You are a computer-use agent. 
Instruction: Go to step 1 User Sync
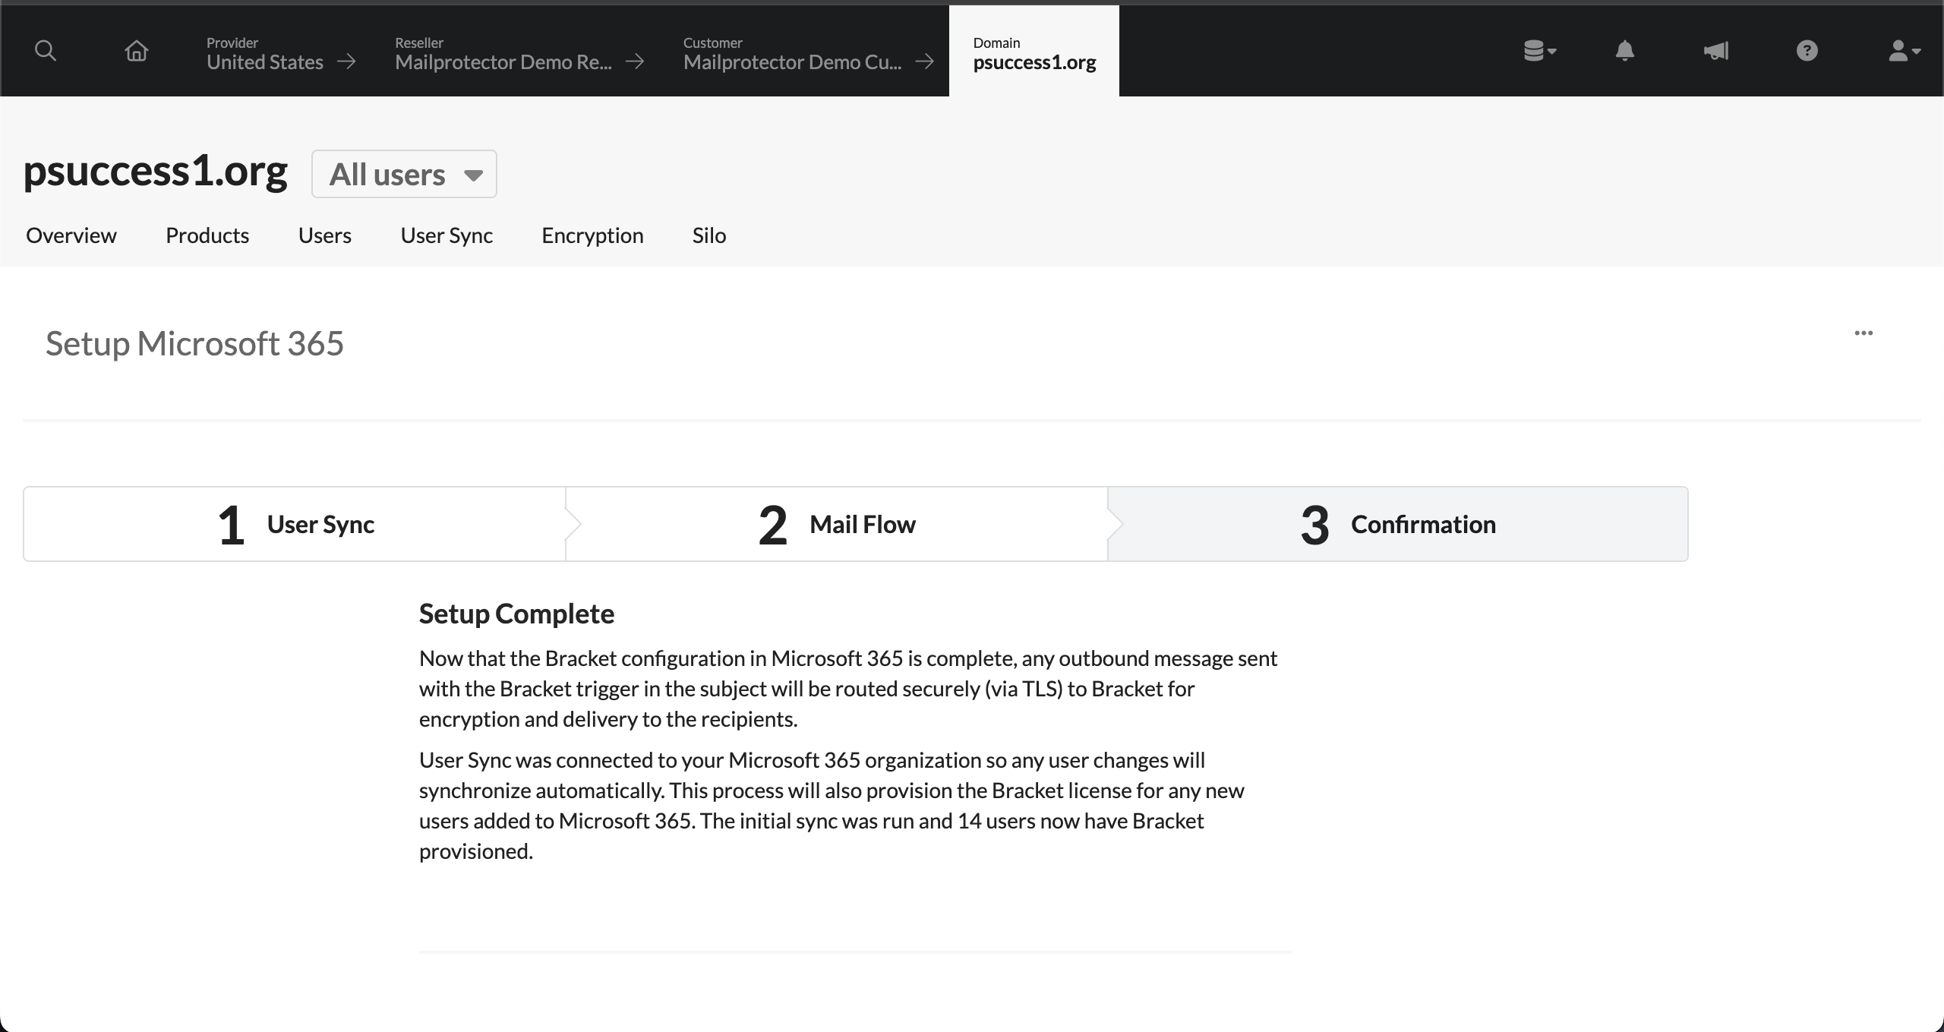[x=295, y=524]
